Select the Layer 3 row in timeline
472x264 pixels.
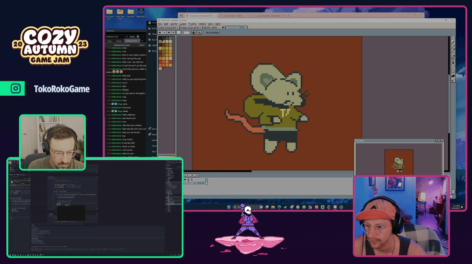(196, 183)
